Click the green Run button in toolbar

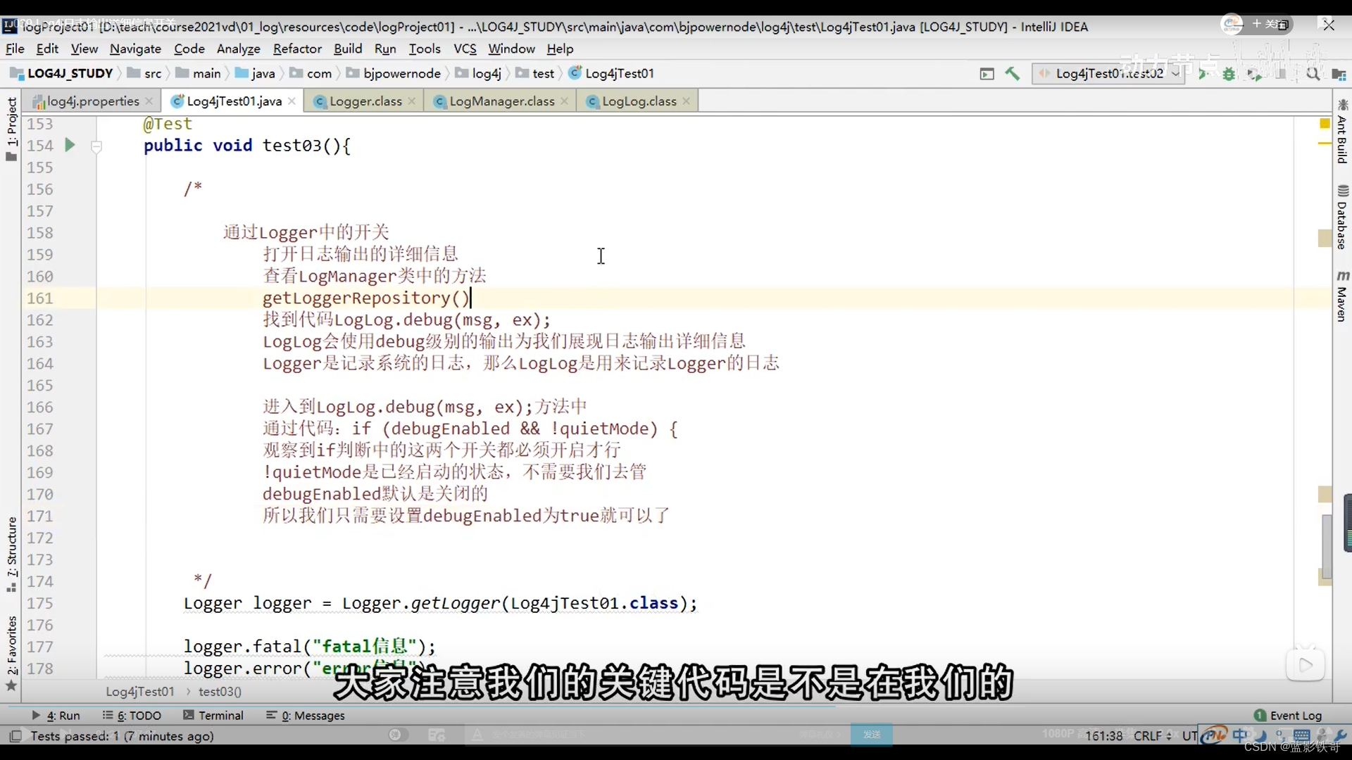1203,73
